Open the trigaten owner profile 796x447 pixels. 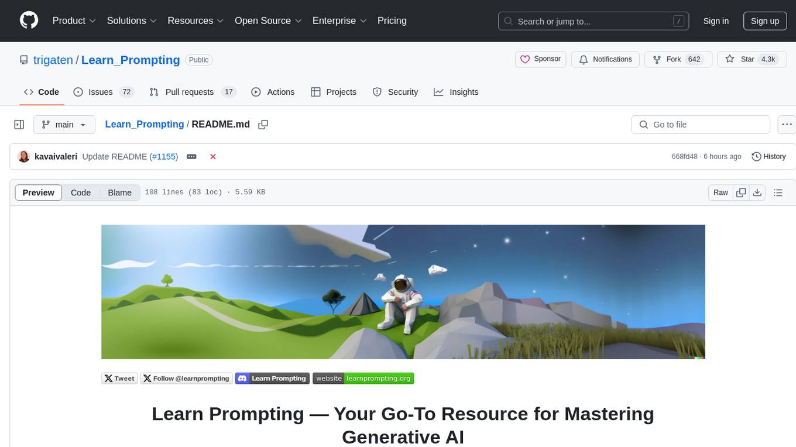click(53, 60)
